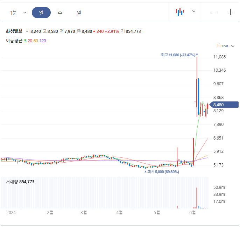This screenshot has height=227, width=240.
Task: Toggle the 20-day moving average line
Action: pyautogui.click(x=30, y=41)
